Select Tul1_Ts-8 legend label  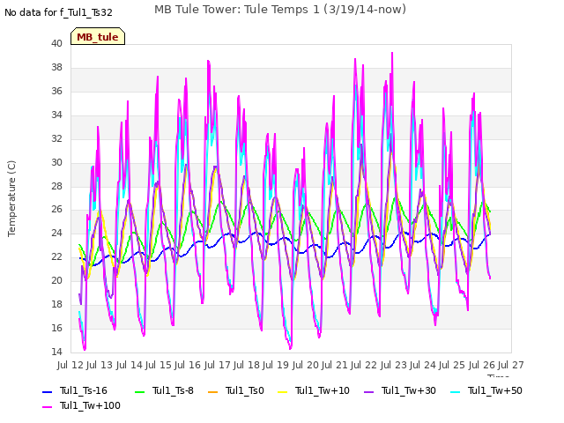pos(173,390)
